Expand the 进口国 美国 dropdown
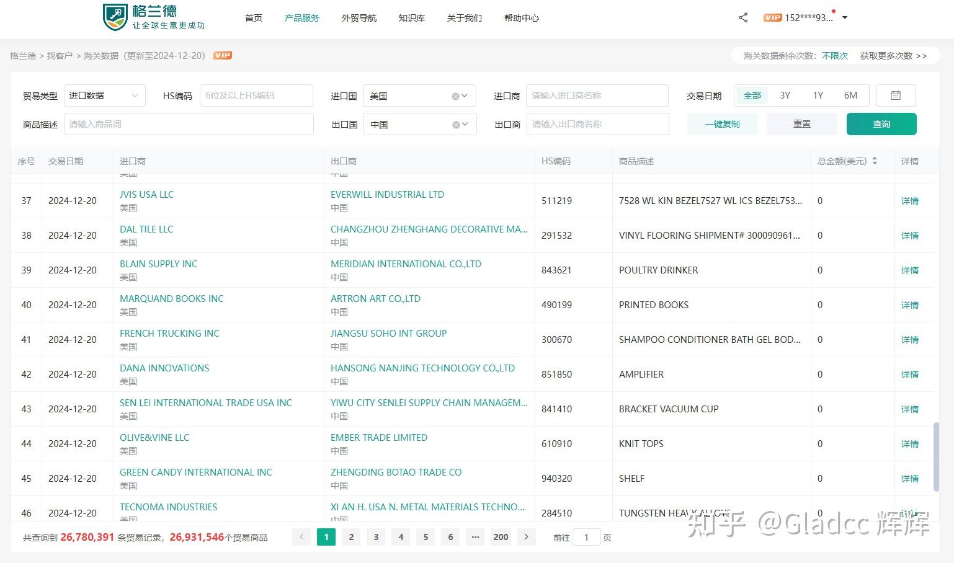The width and height of the screenshot is (954, 563). [x=465, y=95]
